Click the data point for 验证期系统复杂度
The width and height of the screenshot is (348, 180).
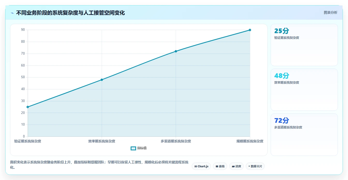pos(28,107)
